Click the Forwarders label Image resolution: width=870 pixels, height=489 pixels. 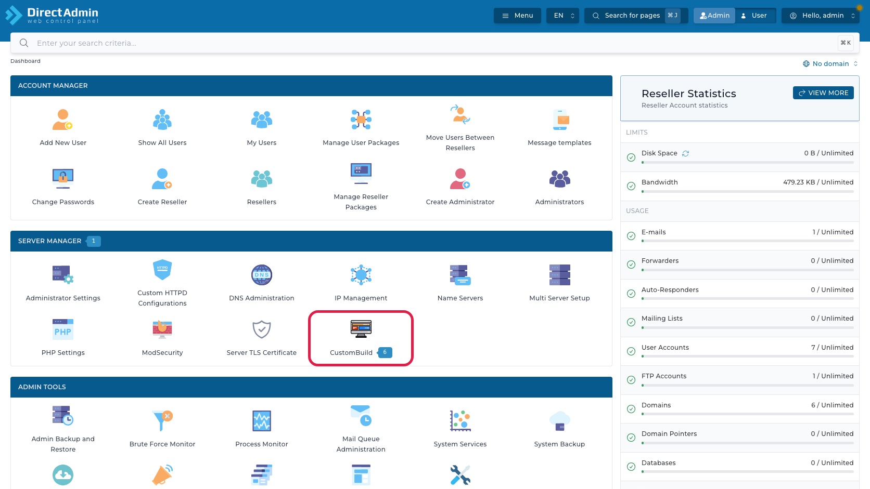point(660,261)
